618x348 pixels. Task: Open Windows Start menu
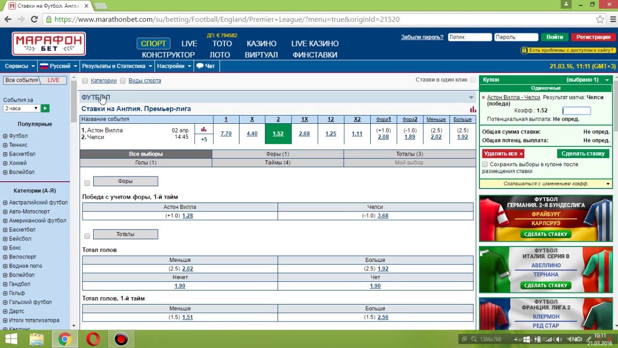click(11, 339)
